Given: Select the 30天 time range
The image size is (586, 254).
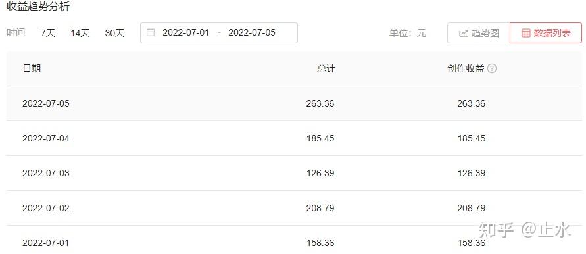Looking at the screenshot, I should pos(114,33).
